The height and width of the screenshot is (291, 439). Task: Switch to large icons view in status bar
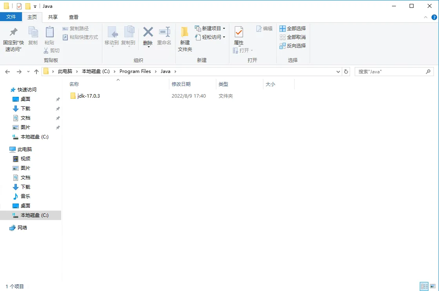pyautogui.click(x=432, y=286)
